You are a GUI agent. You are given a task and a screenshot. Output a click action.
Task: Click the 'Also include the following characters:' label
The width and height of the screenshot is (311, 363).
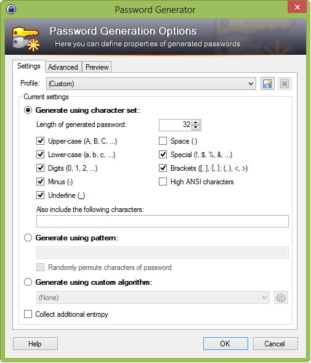90,210
